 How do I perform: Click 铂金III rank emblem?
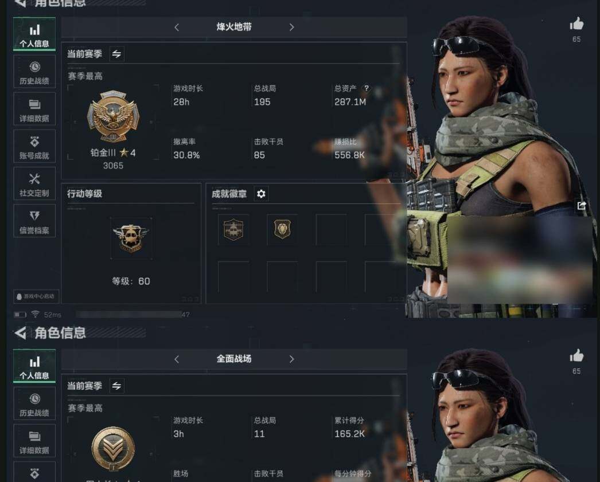113,116
